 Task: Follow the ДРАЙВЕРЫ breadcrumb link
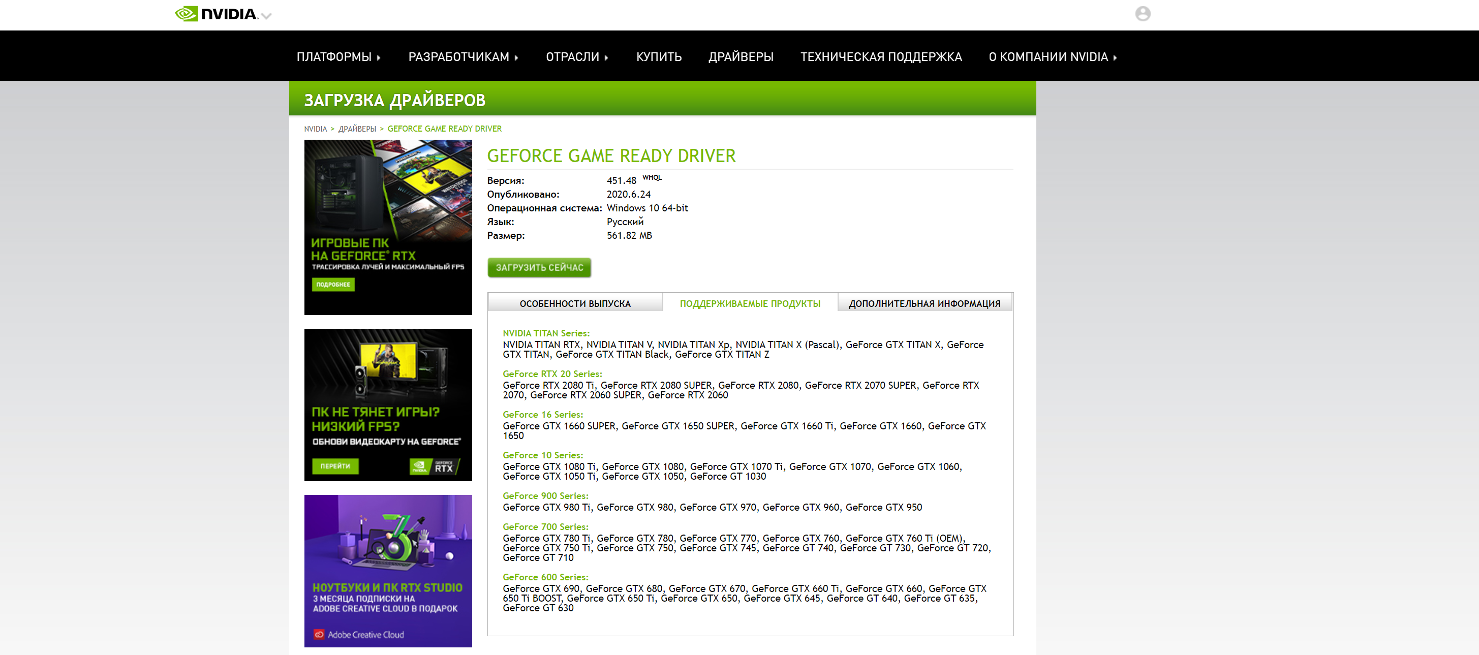(357, 129)
